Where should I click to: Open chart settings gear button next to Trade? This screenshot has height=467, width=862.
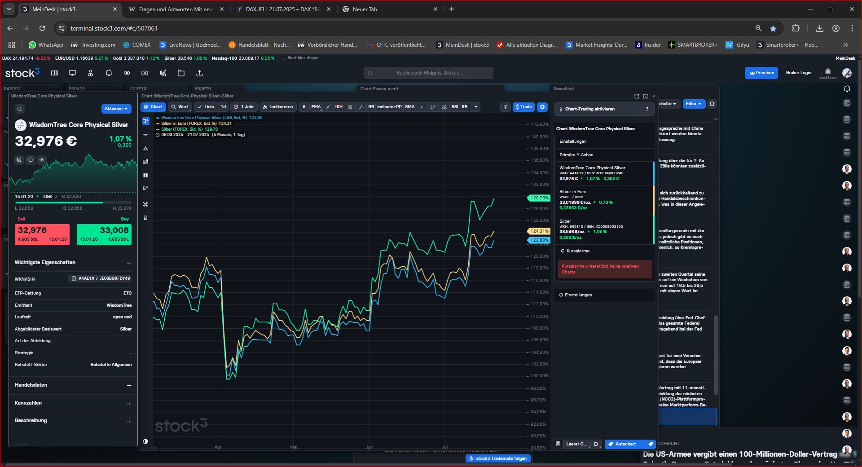pos(542,107)
